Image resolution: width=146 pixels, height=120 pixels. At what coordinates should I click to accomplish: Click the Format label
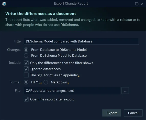[x=15, y=82]
